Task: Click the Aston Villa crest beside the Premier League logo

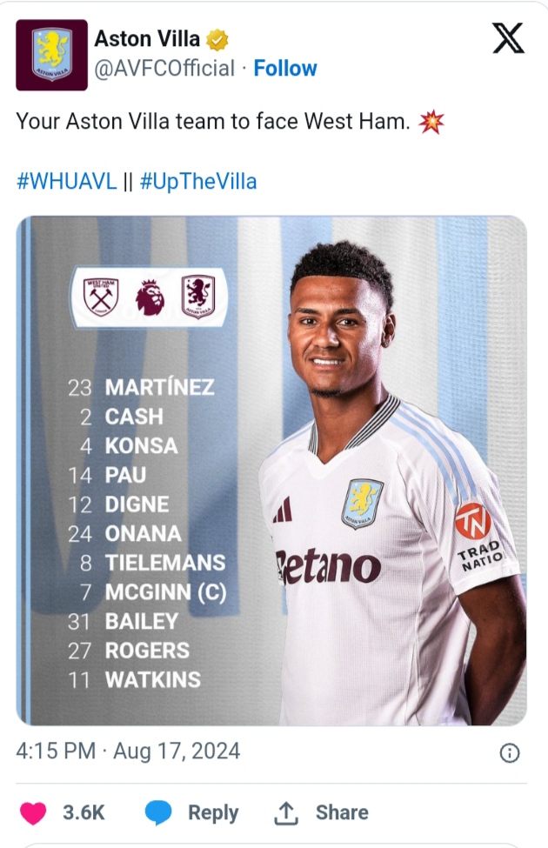Action: (x=197, y=297)
